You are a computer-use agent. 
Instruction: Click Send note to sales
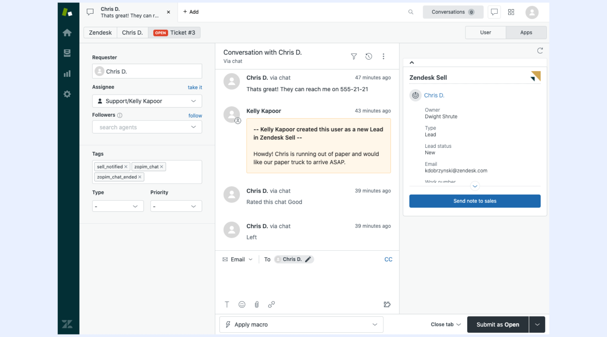point(475,201)
